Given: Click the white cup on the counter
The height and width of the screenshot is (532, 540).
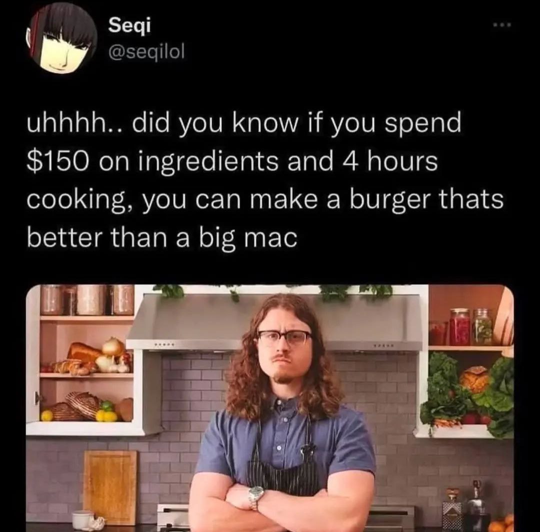Looking at the screenshot, I should (82, 520).
